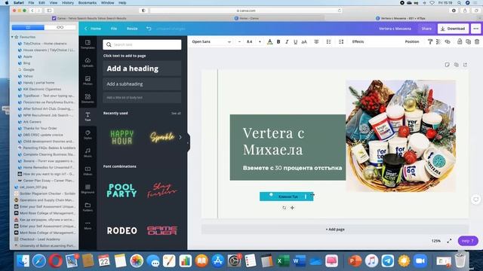The height and width of the screenshot is (271, 483).
Task: Toggle the lock on selected element
Action: pyautogui.click(x=460, y=41)
